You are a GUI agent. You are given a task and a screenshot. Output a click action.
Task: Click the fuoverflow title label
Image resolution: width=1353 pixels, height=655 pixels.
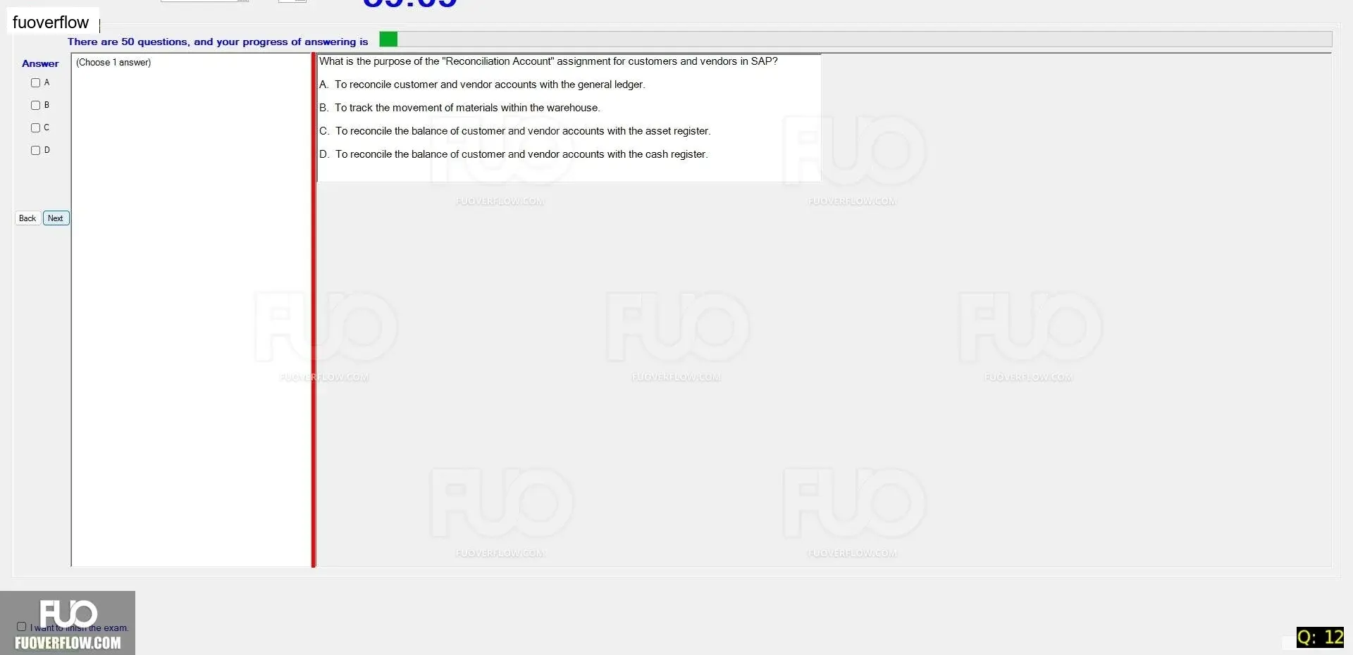point(51,23)
